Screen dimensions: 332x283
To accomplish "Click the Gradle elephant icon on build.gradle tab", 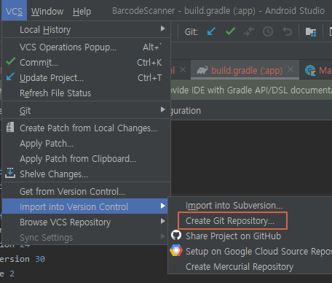I will click(x=202, y=70).
